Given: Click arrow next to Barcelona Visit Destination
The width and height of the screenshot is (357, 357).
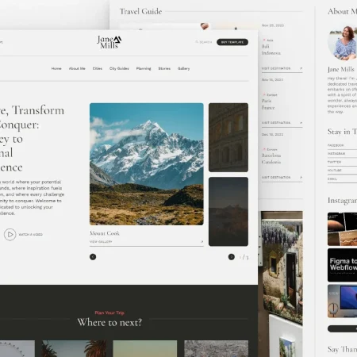Looking at the screenshot, I should [301, 178].
